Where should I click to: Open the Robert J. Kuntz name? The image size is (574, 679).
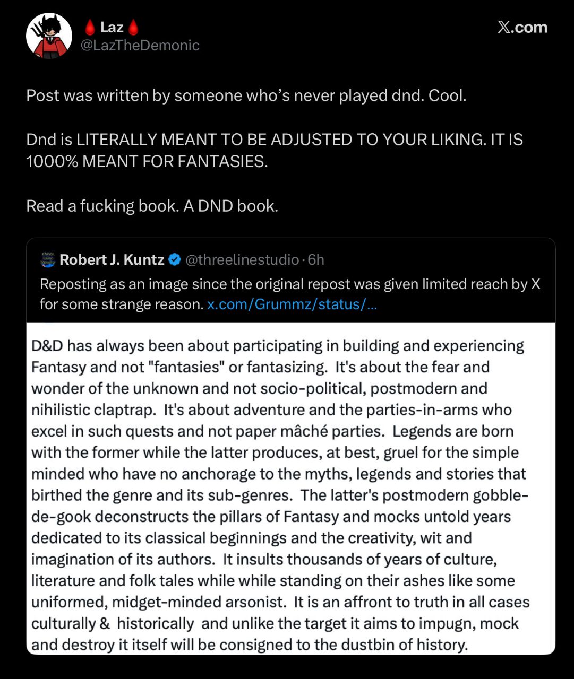112,260
